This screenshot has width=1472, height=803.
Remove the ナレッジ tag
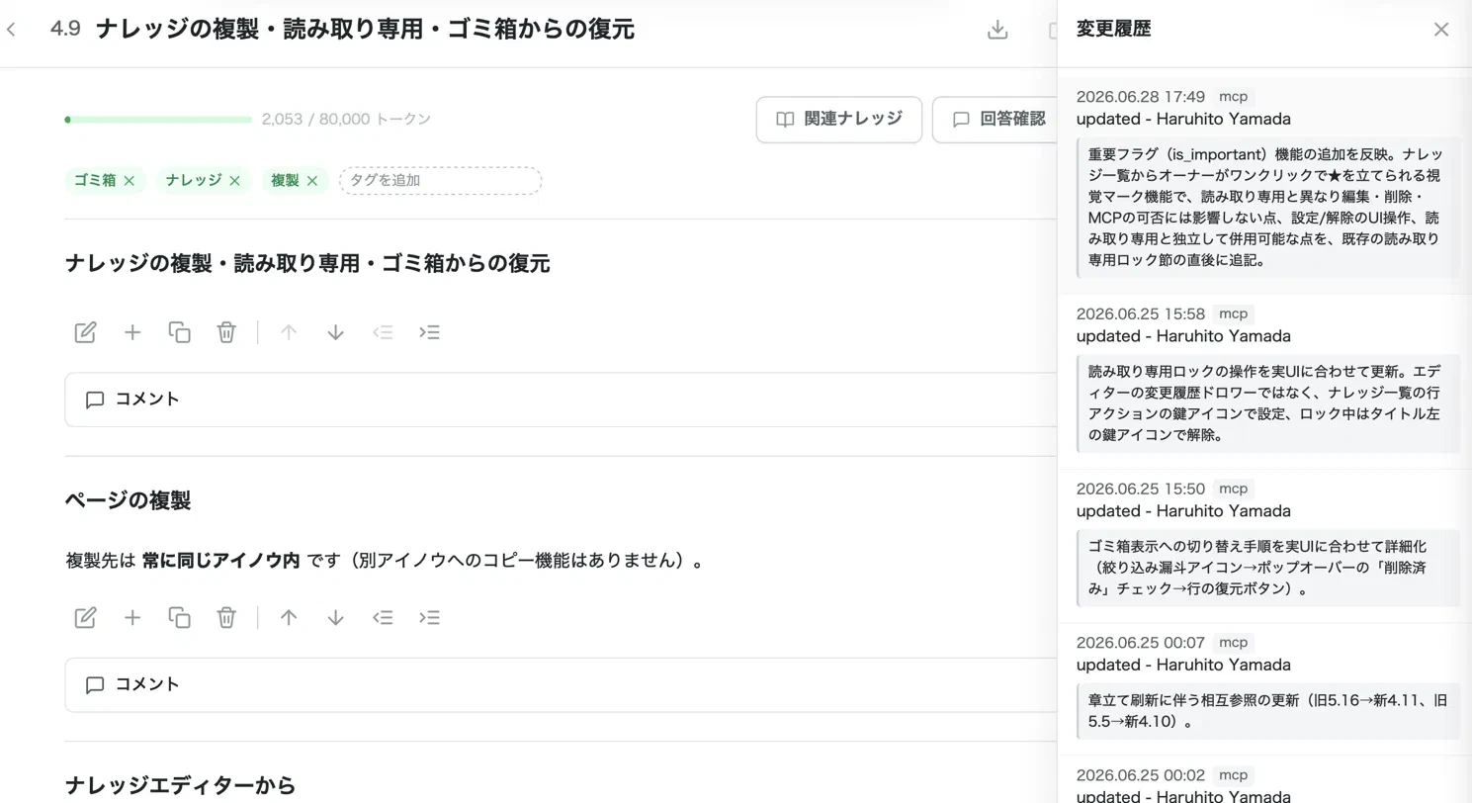pyautogui.click(x=235, y=181)
